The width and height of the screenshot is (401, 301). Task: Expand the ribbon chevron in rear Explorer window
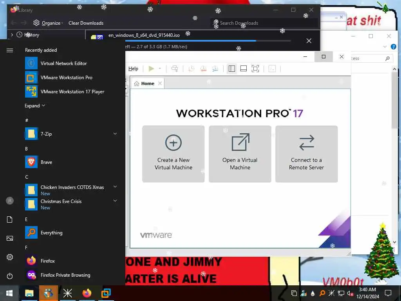coord(385,47)
